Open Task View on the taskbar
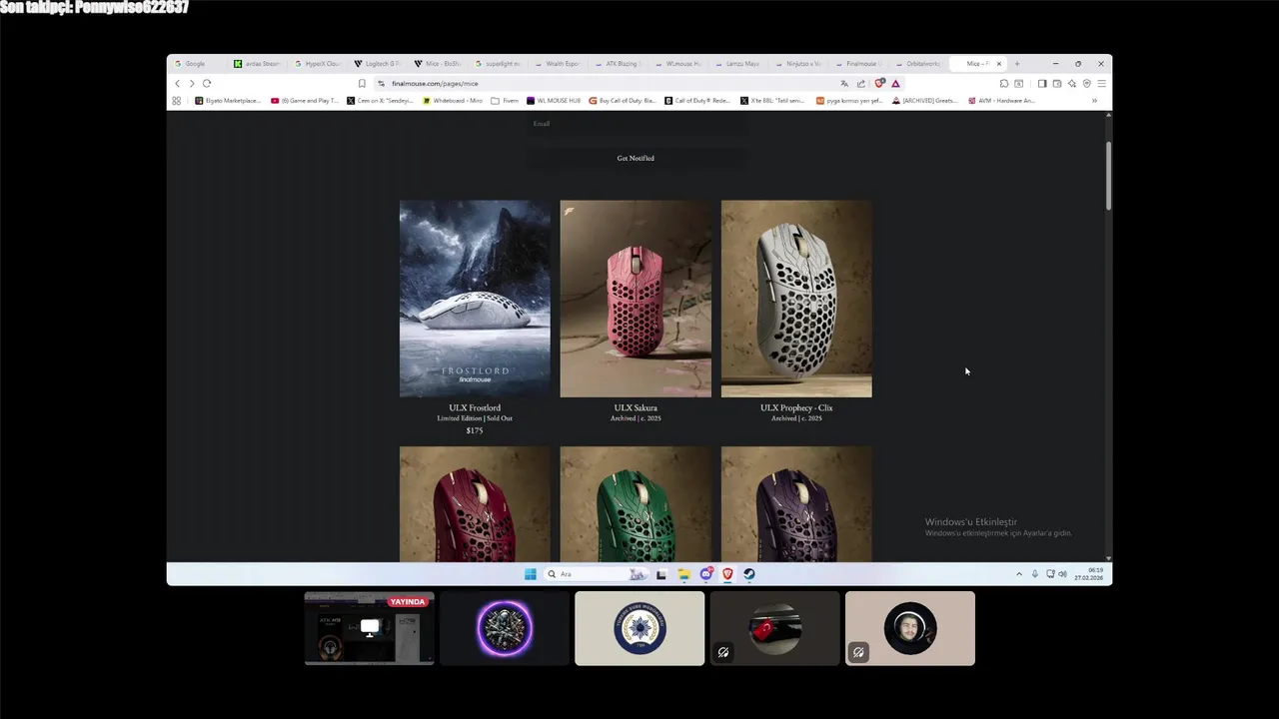 coord(661,574)
